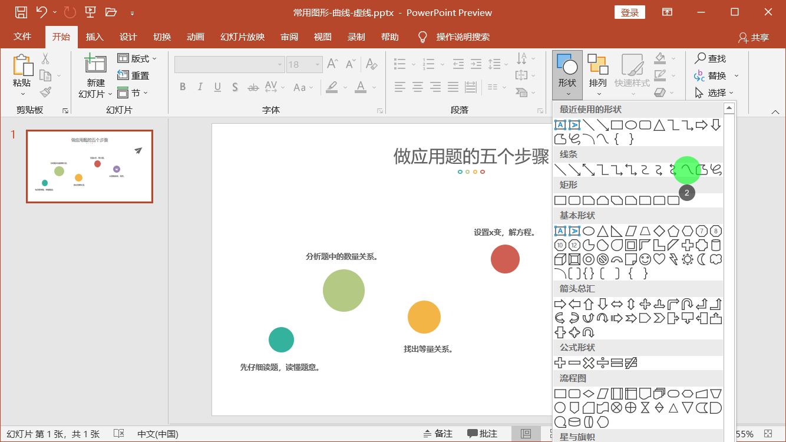This screenshot has width=786, height=442.
Task: Go to the 幻灯片放映 slideshow tab
Action: (x=242, y=37)
